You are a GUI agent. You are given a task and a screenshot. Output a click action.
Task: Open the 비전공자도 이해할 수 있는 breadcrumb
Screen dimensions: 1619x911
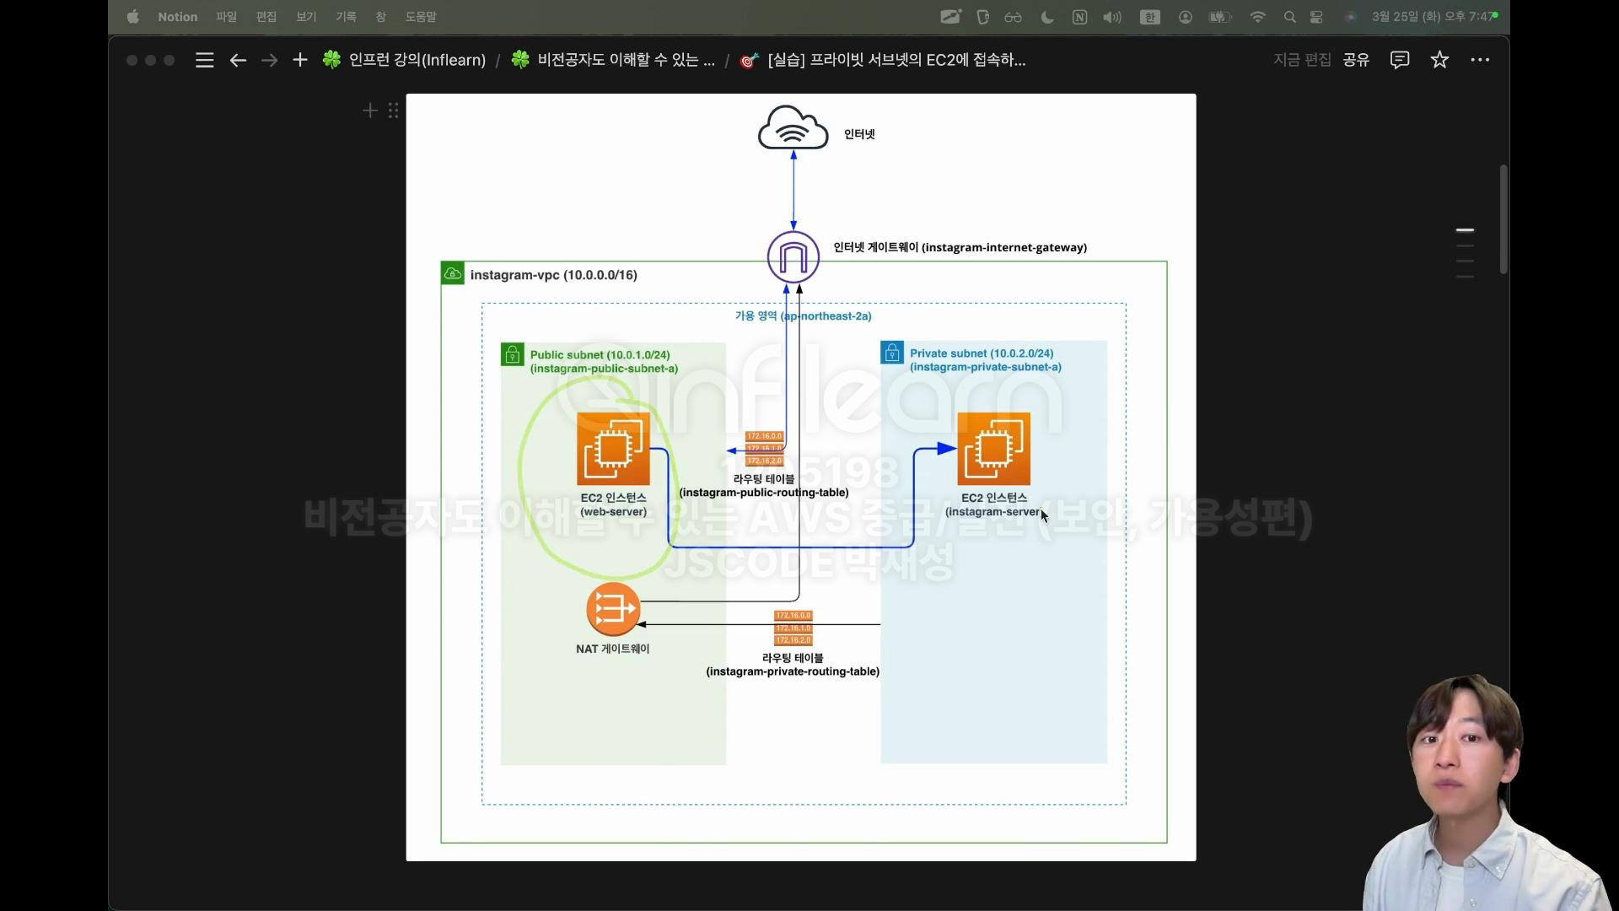coord(626,60)
